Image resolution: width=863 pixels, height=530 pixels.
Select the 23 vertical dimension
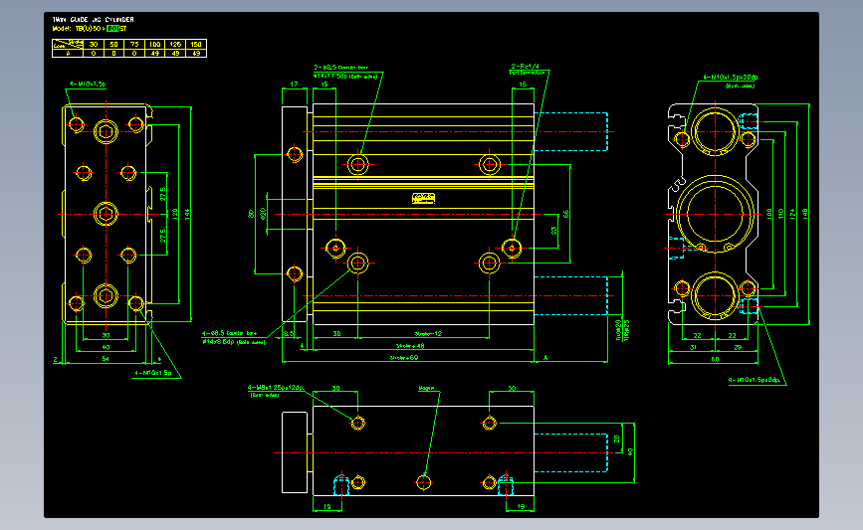[553, 231]
